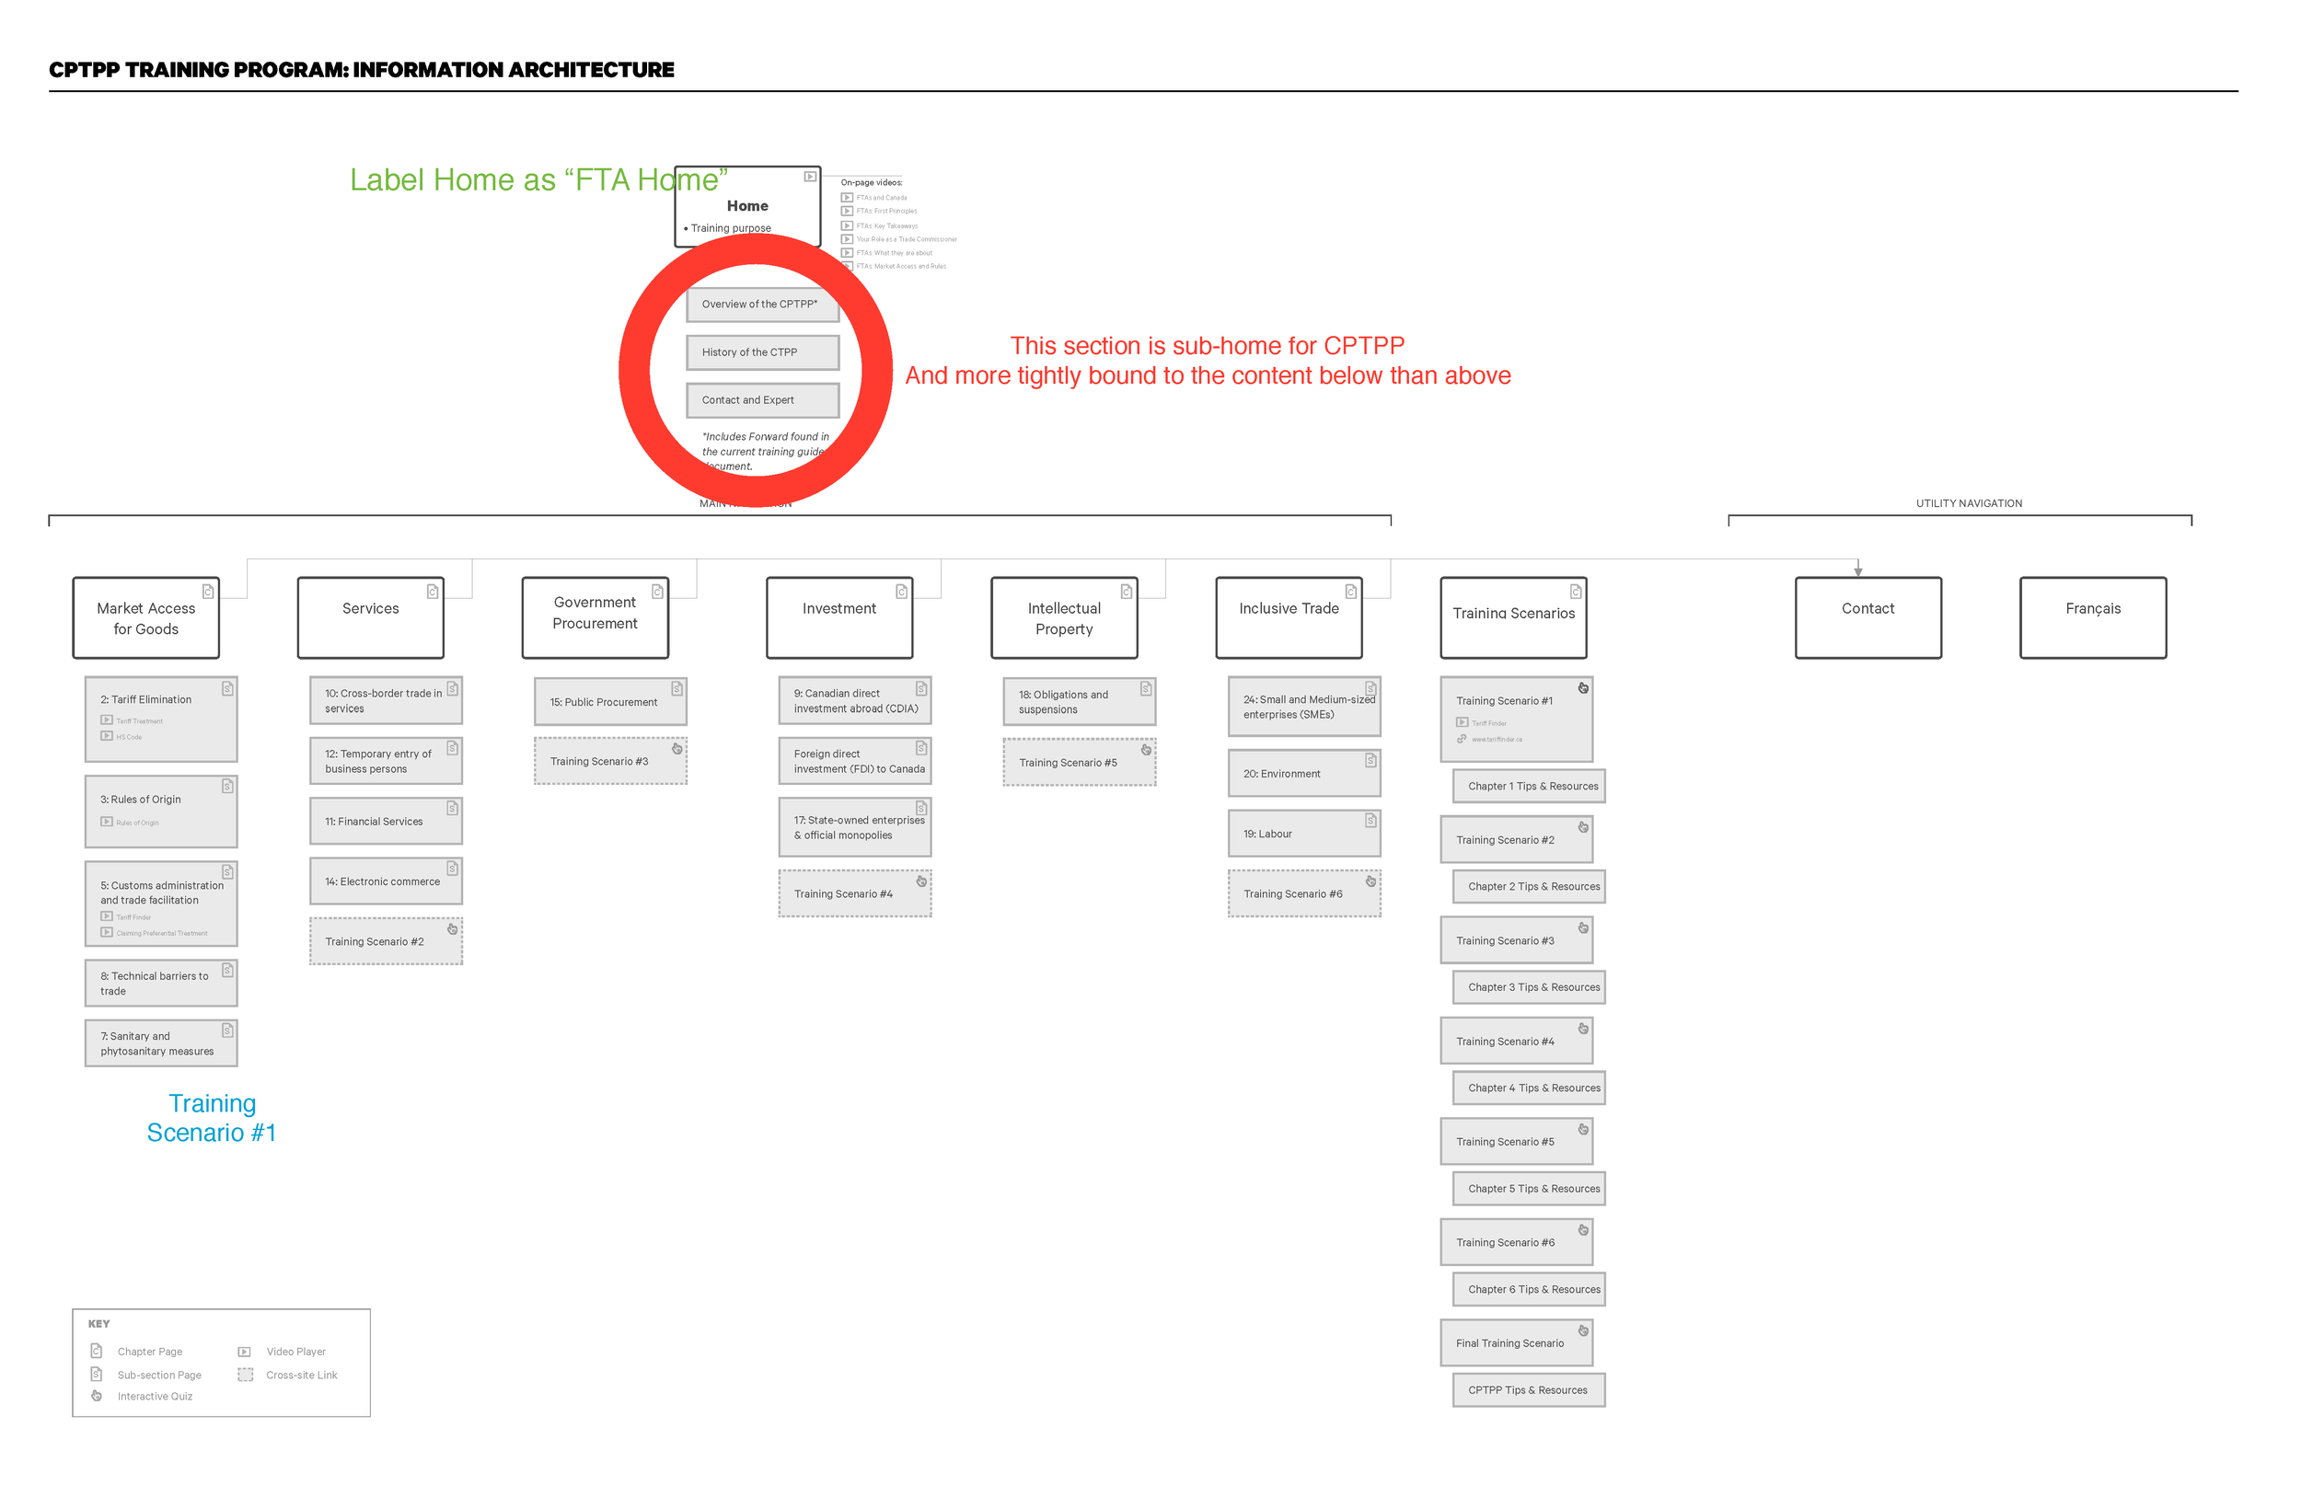Play the "FTAs: Key Takeaways" video
This screenshot has width=2301, height=1485.
pyautogui.click(x=848, y=225)
